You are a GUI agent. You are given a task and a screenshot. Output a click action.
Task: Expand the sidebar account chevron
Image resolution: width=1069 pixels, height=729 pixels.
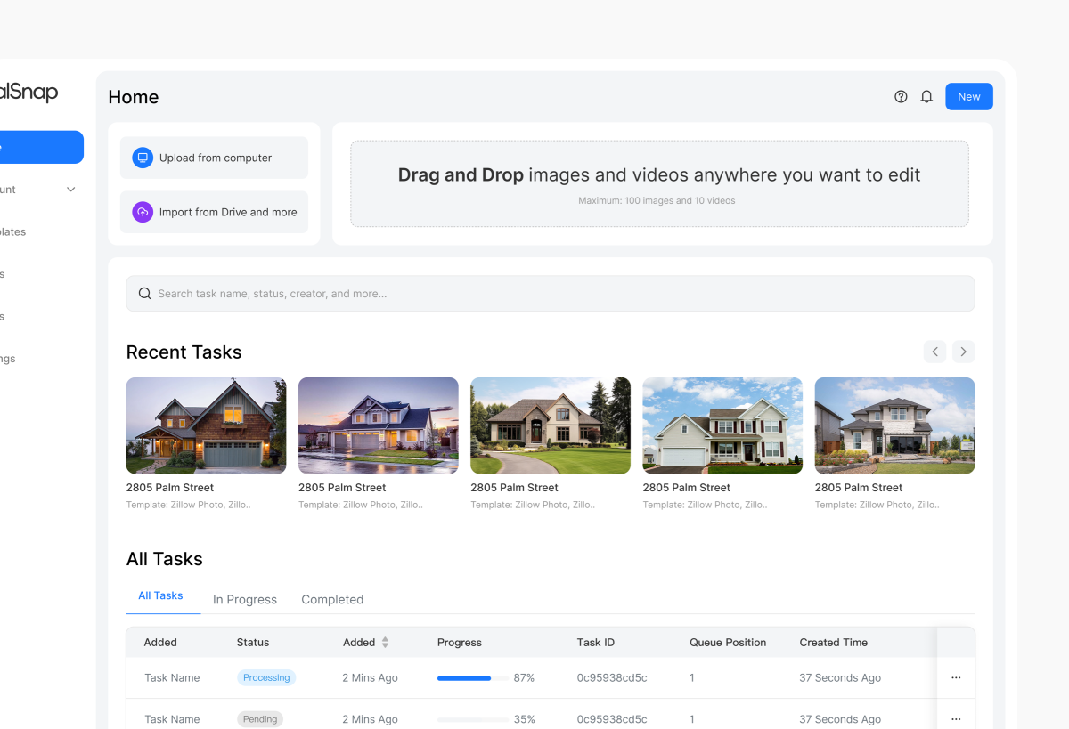[x=71, y=190]
